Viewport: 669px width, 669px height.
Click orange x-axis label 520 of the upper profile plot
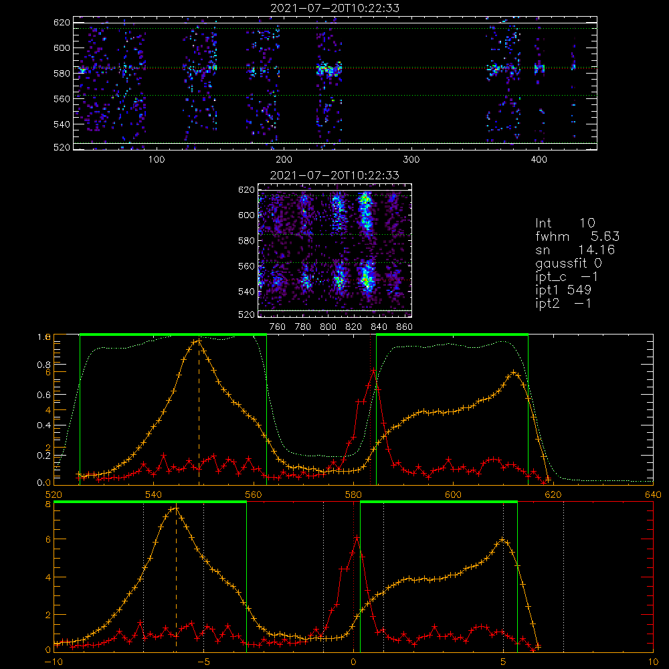[x=54, y=494]
